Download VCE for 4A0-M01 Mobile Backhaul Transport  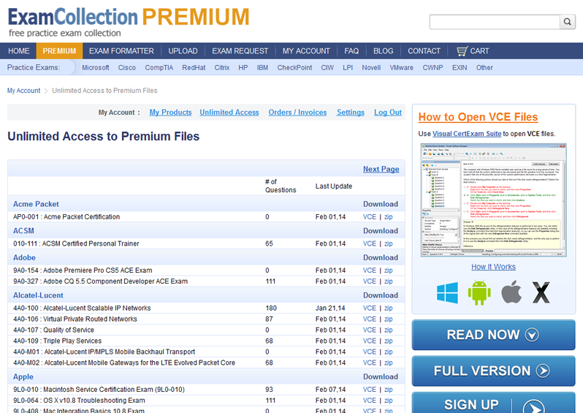click(x=369, y=352)
